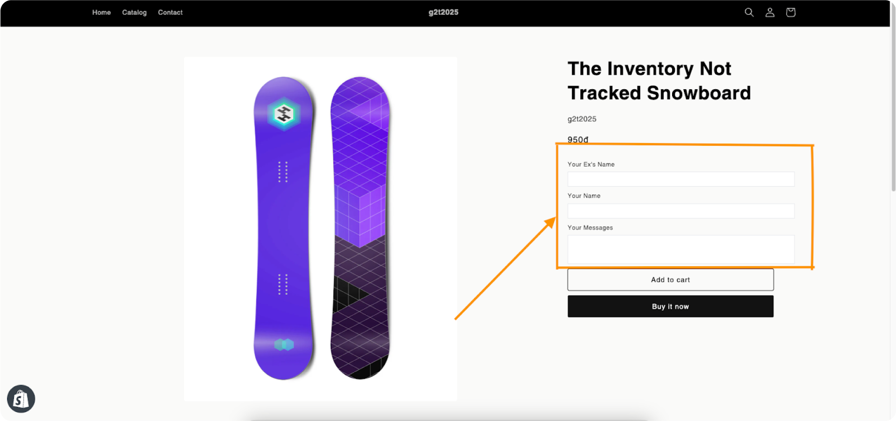Click the g2t2025 vendor name text

click(582, 119)
